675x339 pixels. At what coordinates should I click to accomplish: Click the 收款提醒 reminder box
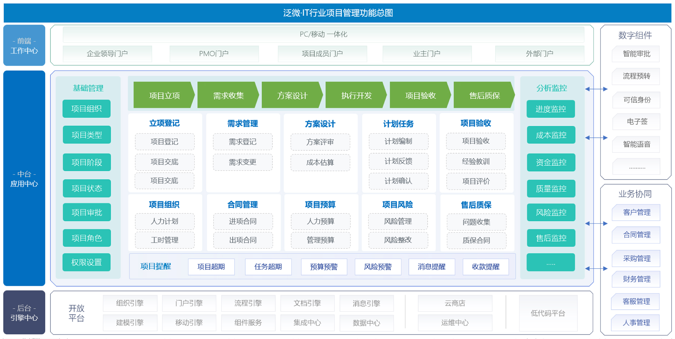click(485, 267)
